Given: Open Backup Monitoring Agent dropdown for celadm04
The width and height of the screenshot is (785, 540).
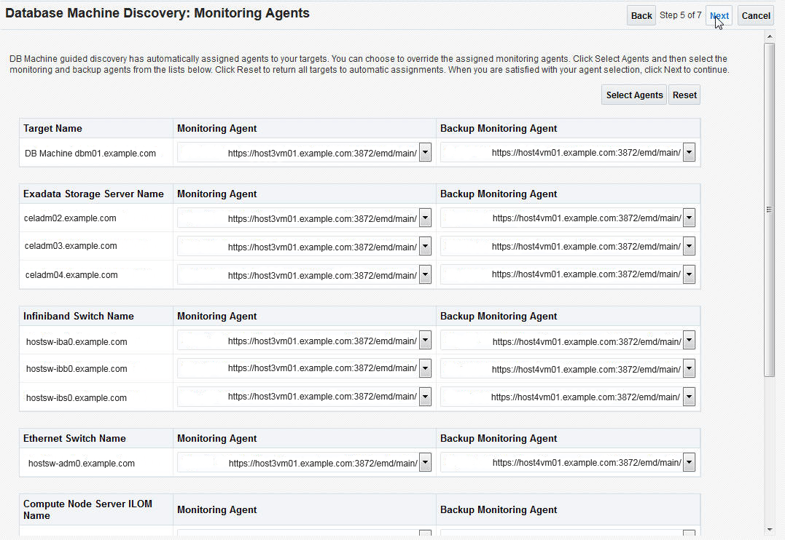Looking at the screenshot, I should (x=689, y=274).
